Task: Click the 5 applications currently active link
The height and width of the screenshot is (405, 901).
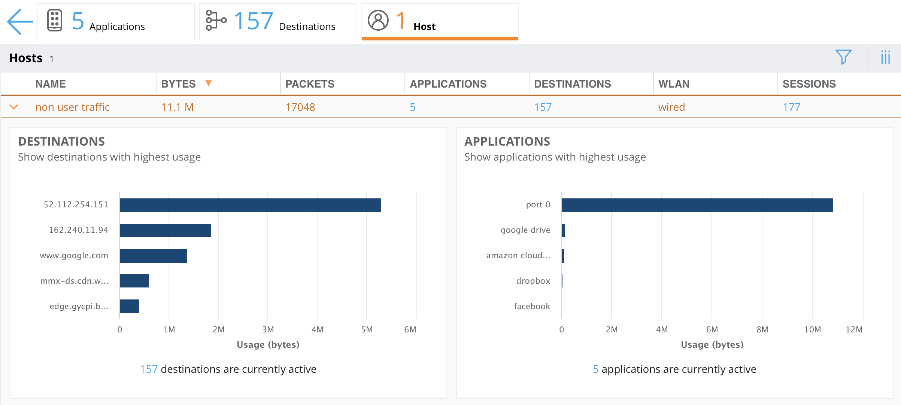Action: tap(595, 369)
